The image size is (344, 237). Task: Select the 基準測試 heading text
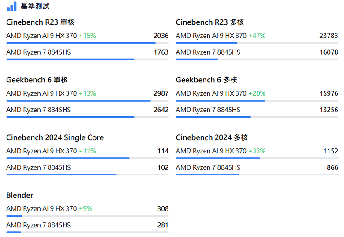35,6
